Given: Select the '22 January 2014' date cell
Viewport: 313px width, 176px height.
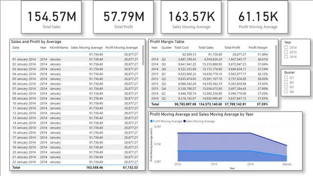Looking at the screenshot, I should pos(24,162).
